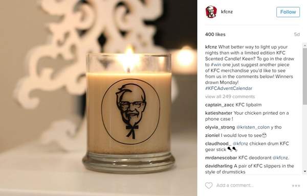Like the post with heart icon
The width and height of the screenshot is (307, 196).
209,185
